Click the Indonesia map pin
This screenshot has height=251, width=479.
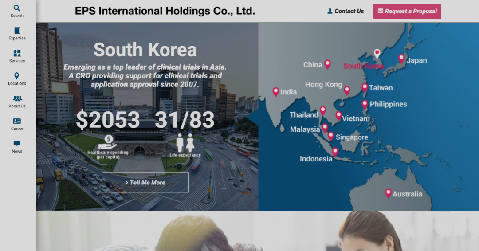coord(335,152)
